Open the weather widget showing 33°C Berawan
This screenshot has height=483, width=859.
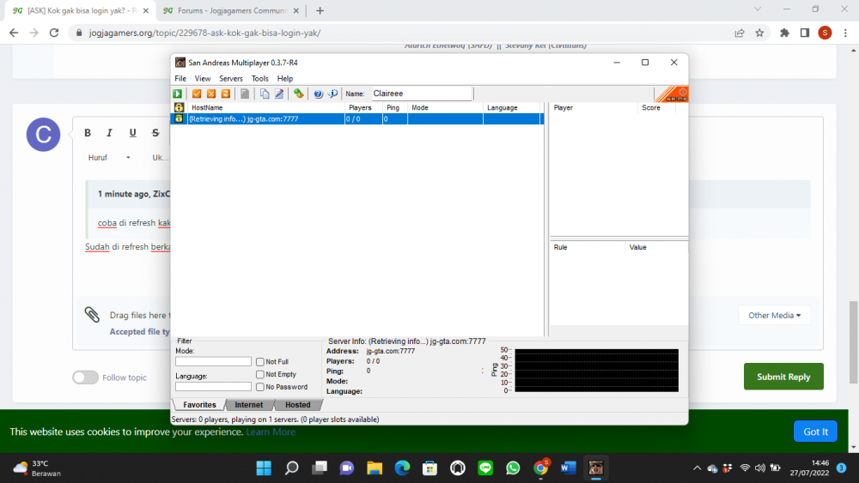(37, 468)
